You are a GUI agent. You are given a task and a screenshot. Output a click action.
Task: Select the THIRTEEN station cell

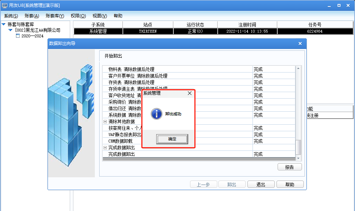pos(148,31)
